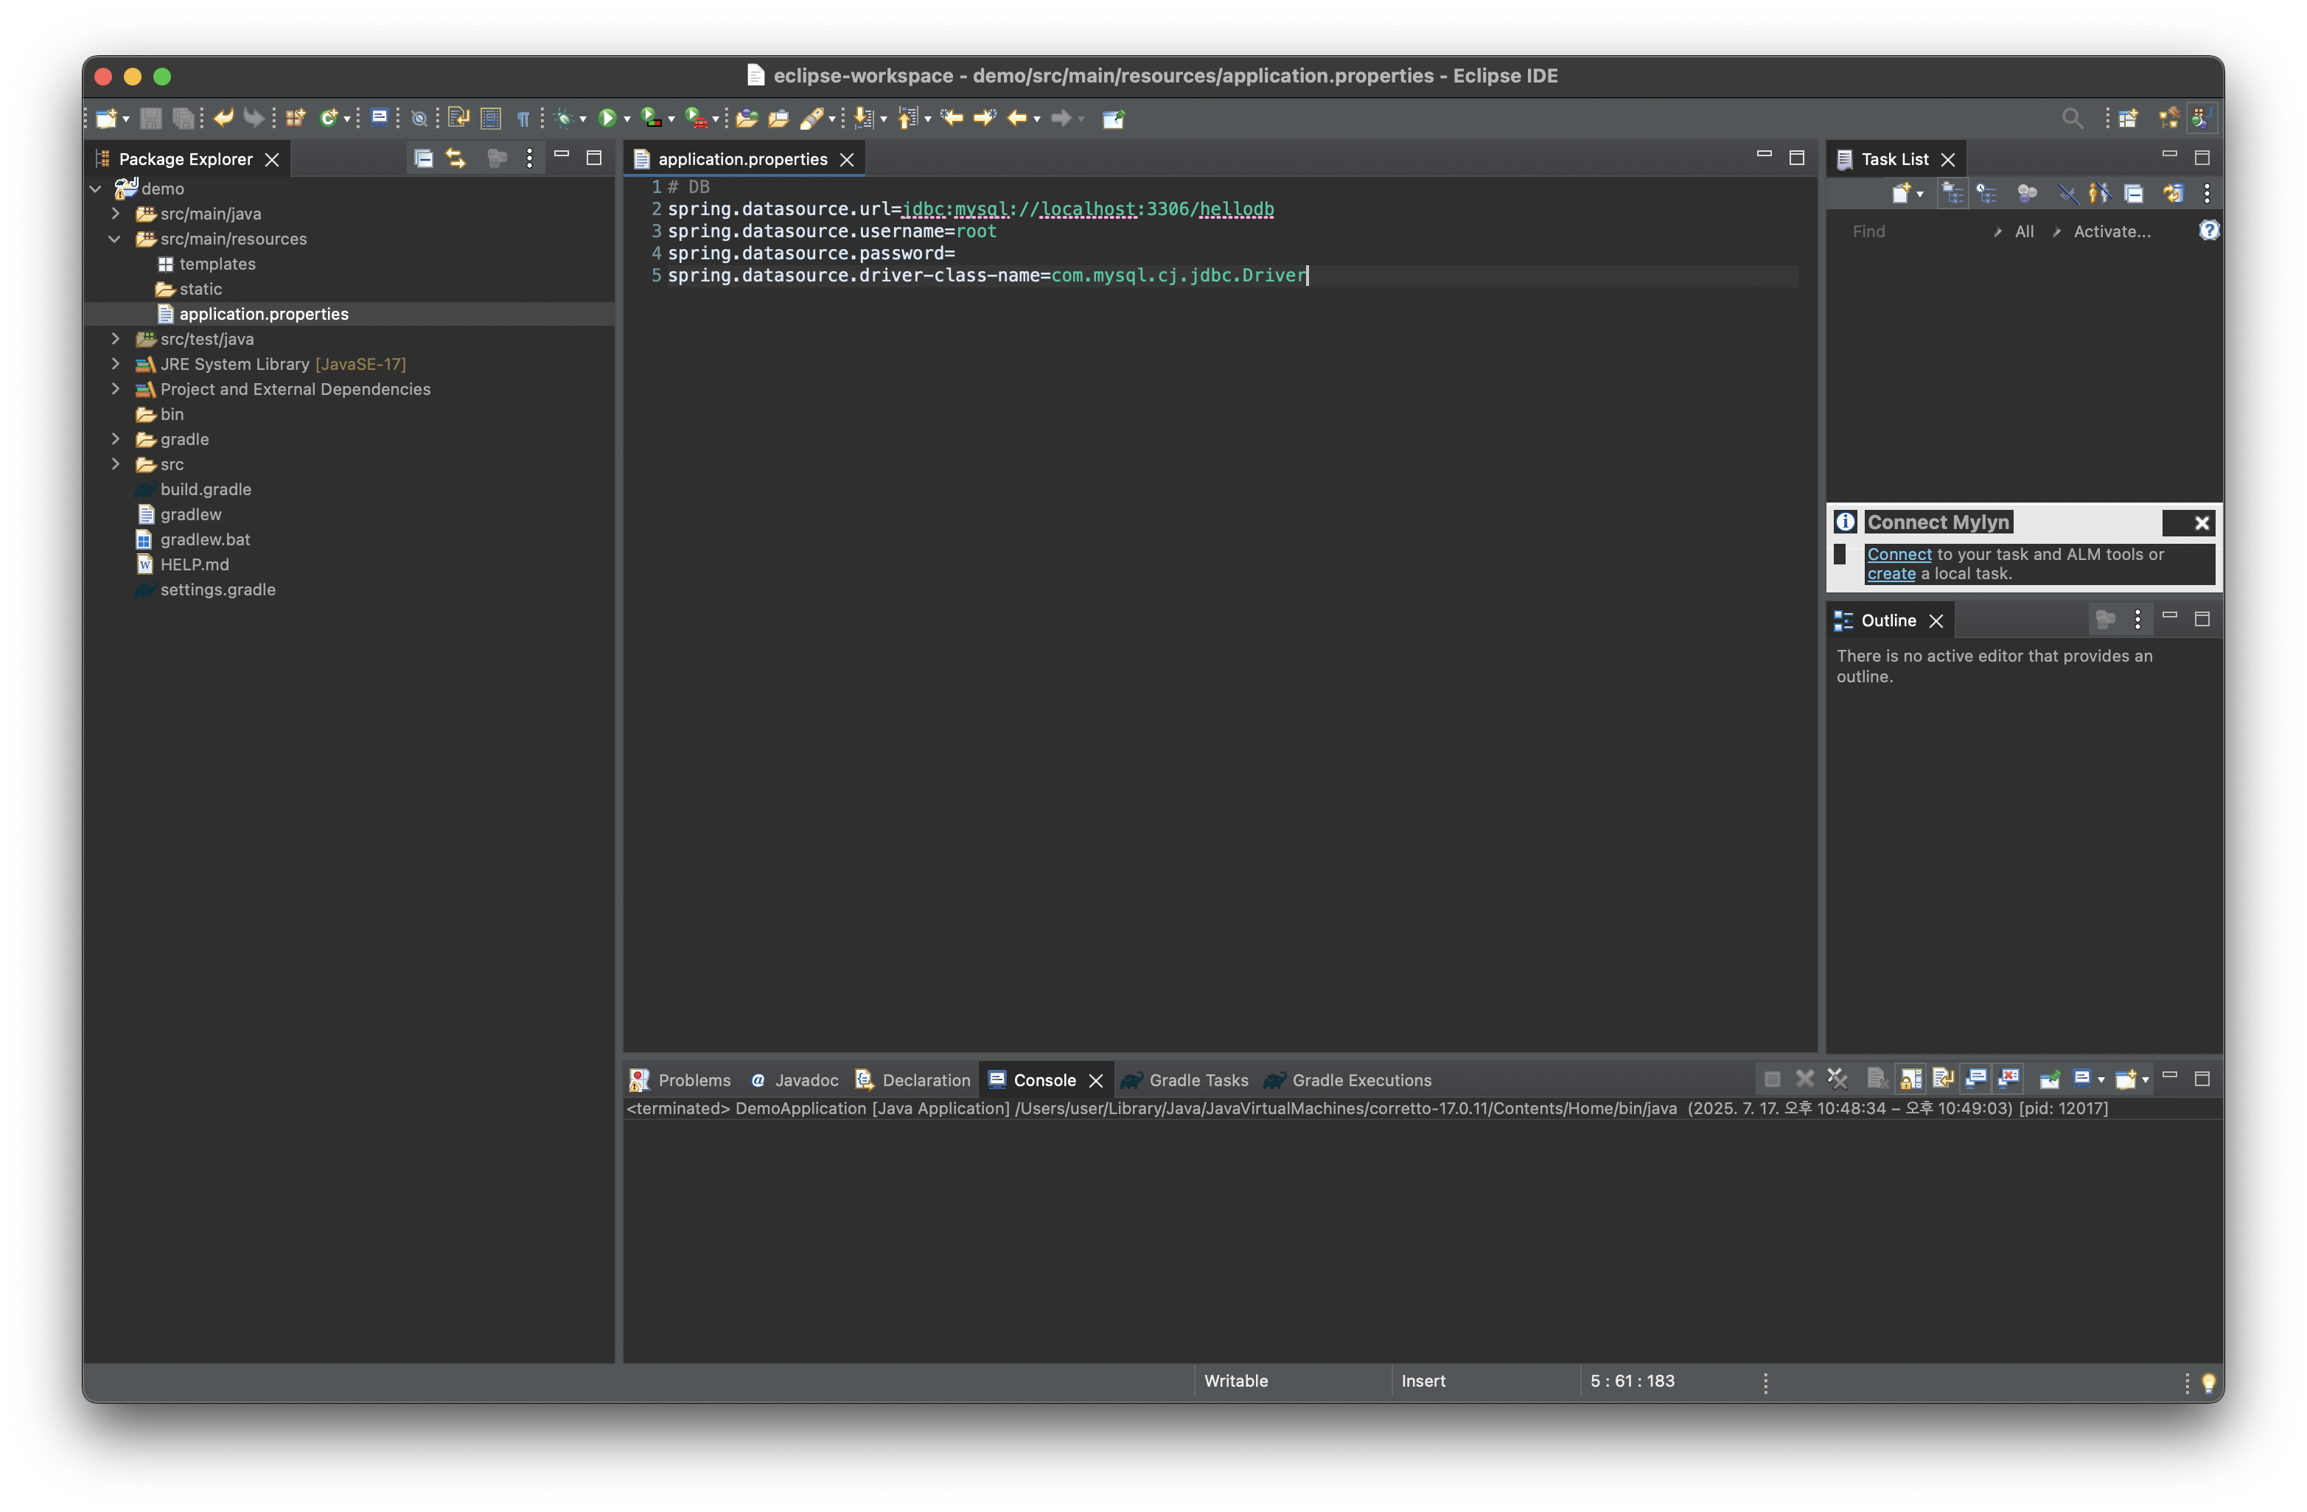Collapse All in Package Explorer
2307x1512 pixels.
click(x=422, y=159)
